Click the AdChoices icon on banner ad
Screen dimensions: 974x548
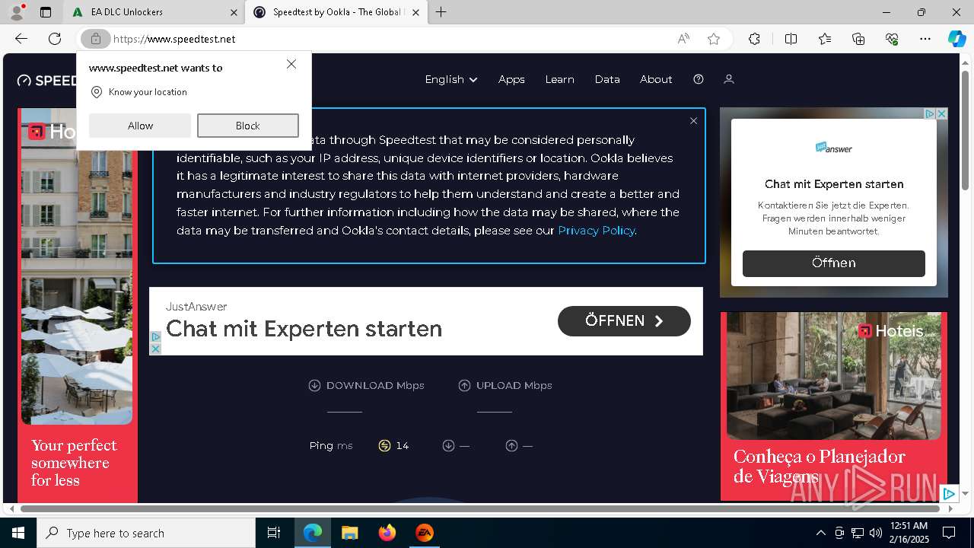[155, 336]
